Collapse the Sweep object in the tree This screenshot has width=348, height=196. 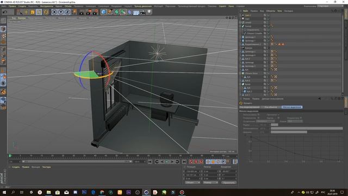240,26
